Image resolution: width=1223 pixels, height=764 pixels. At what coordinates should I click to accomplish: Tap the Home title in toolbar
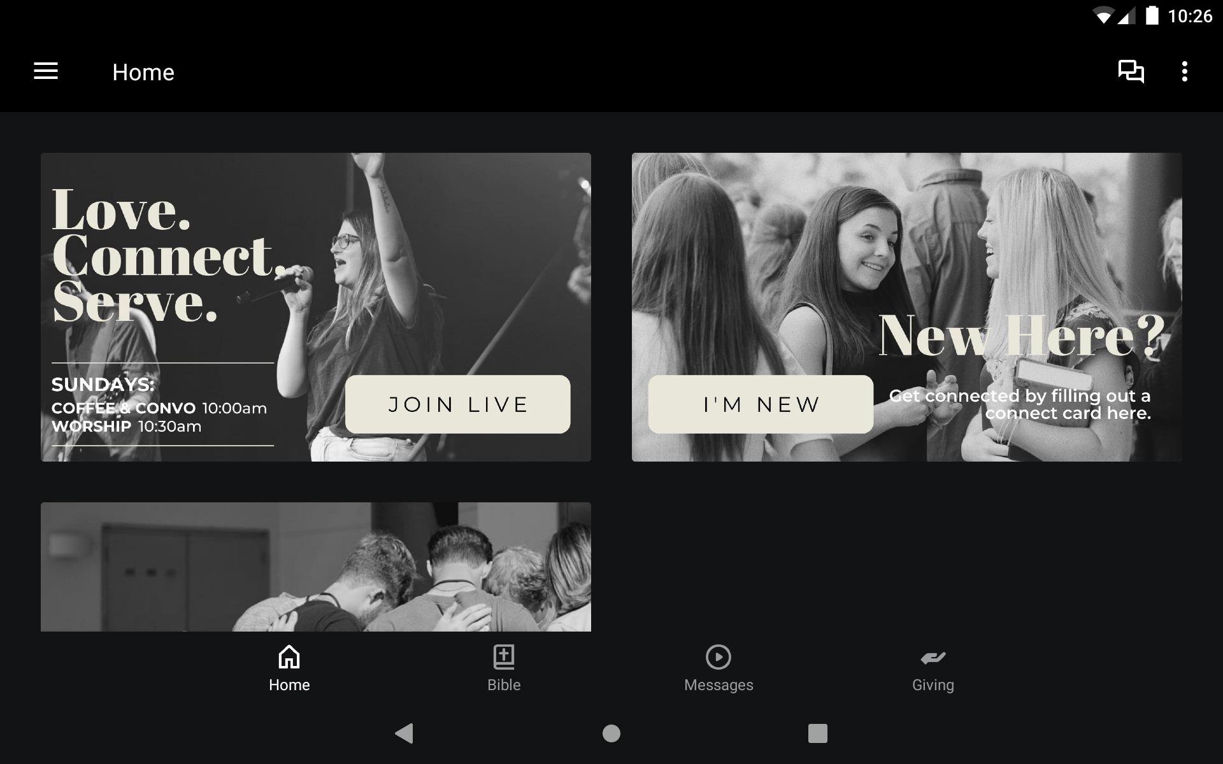[x=143, y=72]
